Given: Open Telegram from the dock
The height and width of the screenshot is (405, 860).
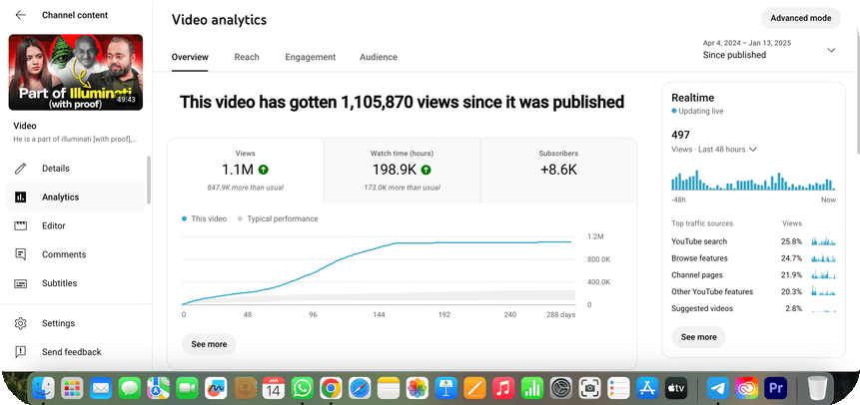Looking at the screenshot, I should pyautogui.click(x=718, y=388).
